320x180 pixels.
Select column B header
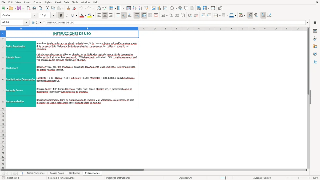pos(87,29)
